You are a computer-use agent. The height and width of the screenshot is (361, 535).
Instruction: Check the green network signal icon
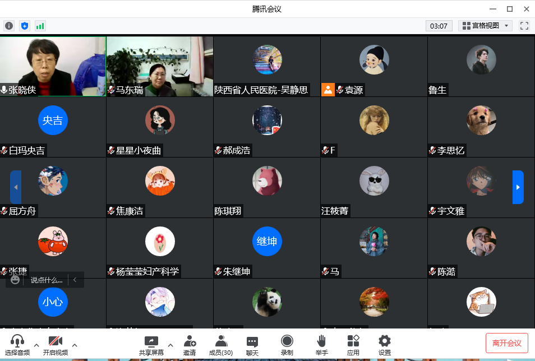pyautogui.click(x=40, y=26)
